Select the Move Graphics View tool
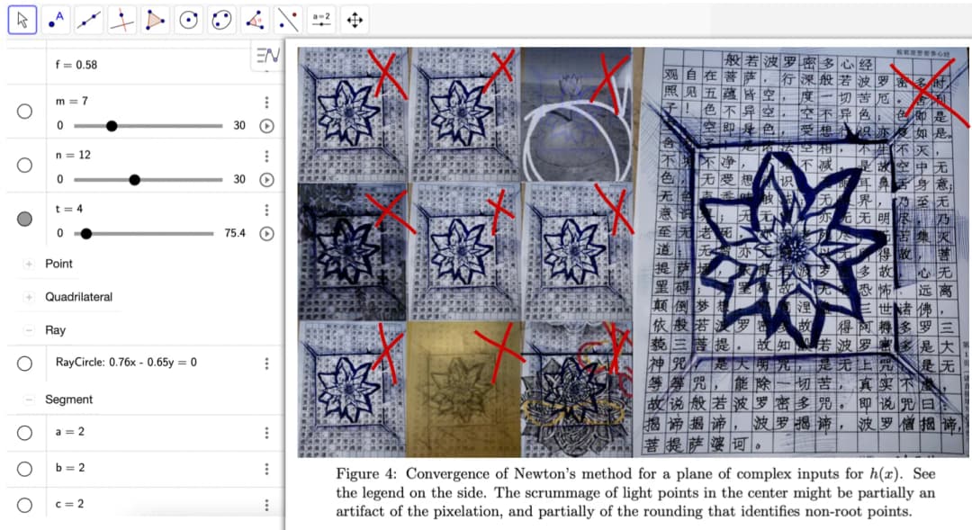This screenshot has height=530, width=972. (x=355, y=20)
